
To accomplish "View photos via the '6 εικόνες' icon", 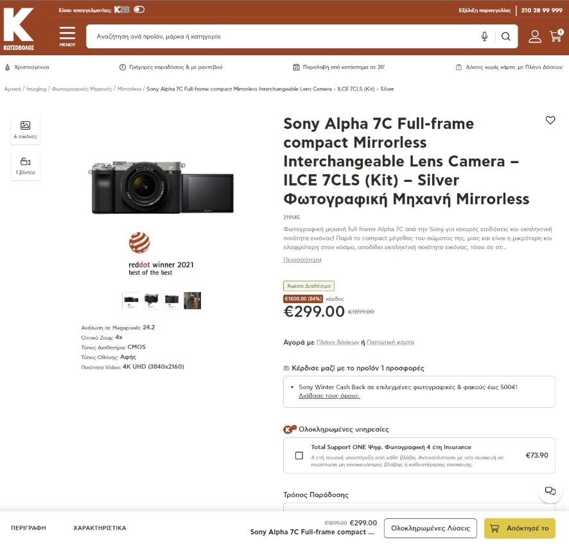I will 25,129.
